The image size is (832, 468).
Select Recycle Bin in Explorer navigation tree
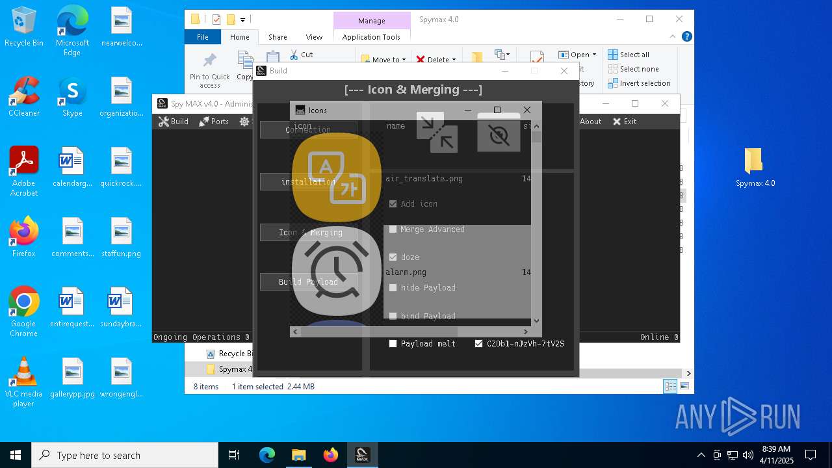point(229,354)
